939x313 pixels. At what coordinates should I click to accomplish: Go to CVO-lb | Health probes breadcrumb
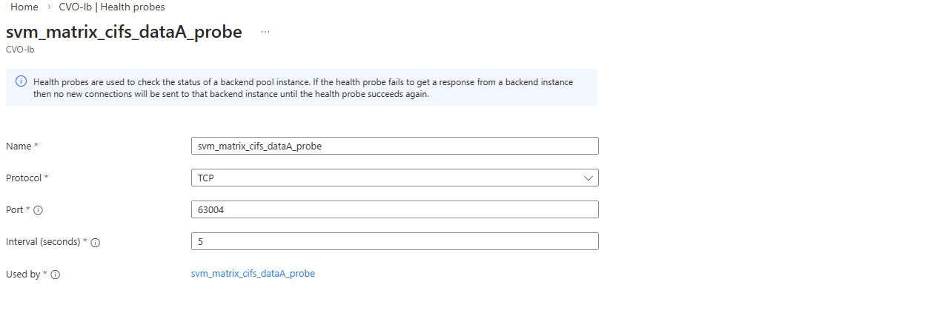click(112, 7)
